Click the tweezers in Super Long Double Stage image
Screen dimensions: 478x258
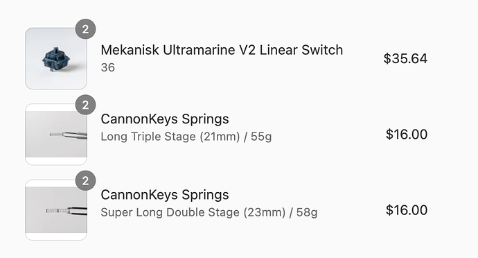point(77,211)
